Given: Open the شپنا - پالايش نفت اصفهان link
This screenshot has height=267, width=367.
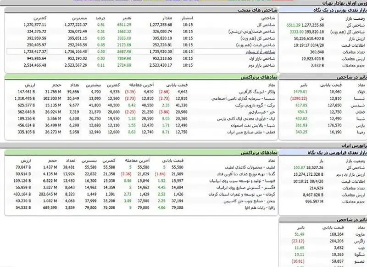Looking at the screenshot, I should tap(253, 125).
